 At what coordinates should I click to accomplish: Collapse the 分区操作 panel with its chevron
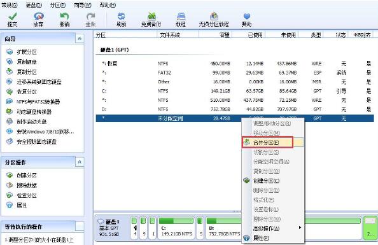[80, 162]
